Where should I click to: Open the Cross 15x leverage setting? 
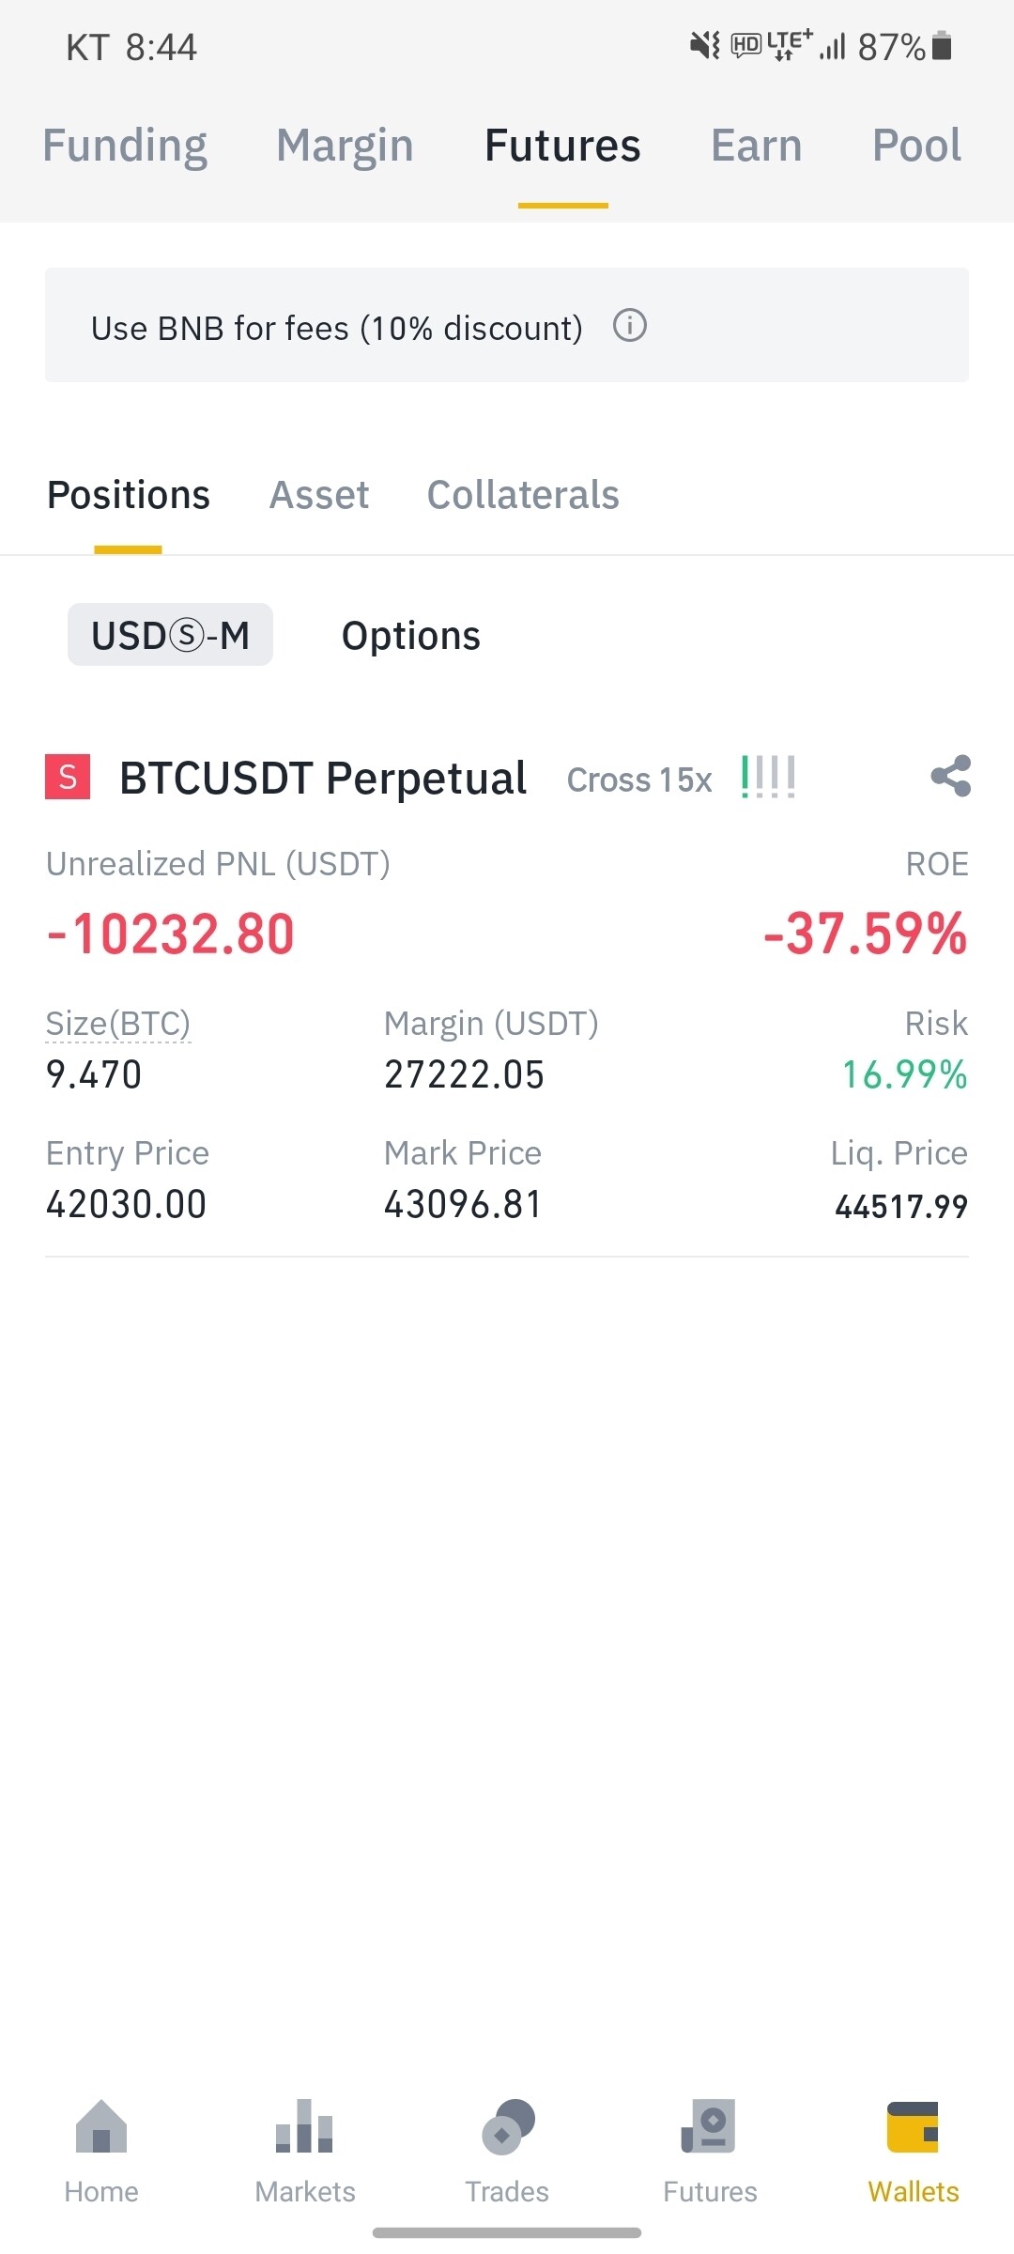click(639, 780)
